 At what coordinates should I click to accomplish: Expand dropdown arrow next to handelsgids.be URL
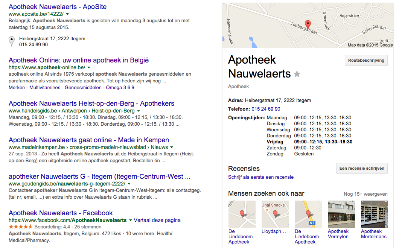pyautogui.click(x=139, y=111)
